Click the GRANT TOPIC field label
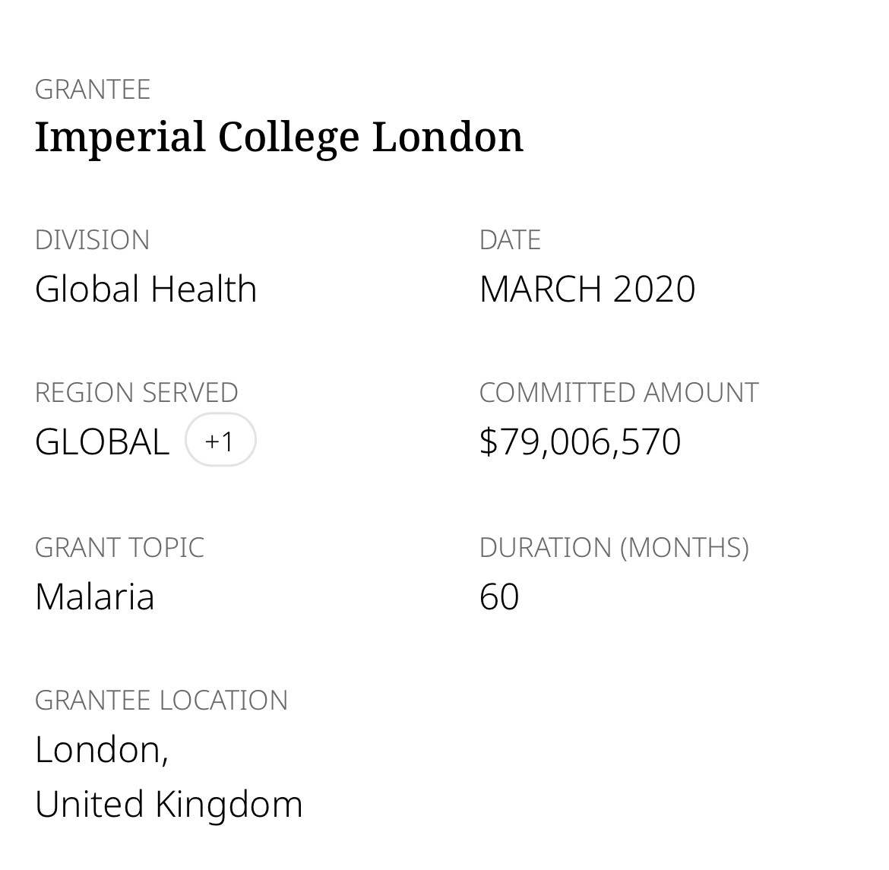Viewport: 889px width, 870px height. pos(119,548)
